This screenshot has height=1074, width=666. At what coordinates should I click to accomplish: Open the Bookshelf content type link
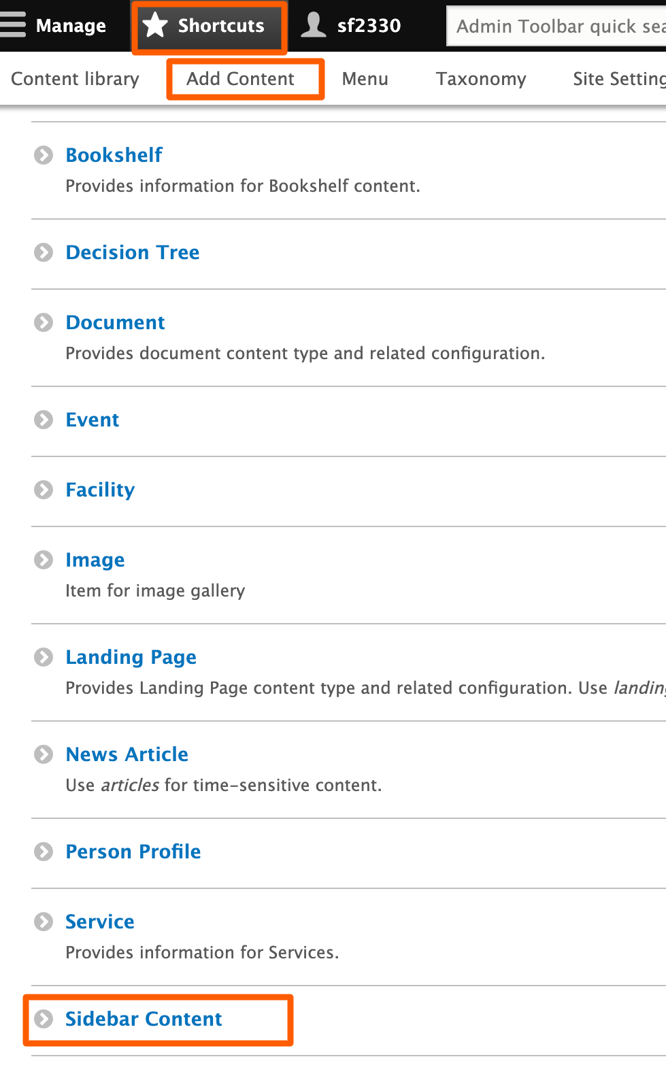point(114,155)
